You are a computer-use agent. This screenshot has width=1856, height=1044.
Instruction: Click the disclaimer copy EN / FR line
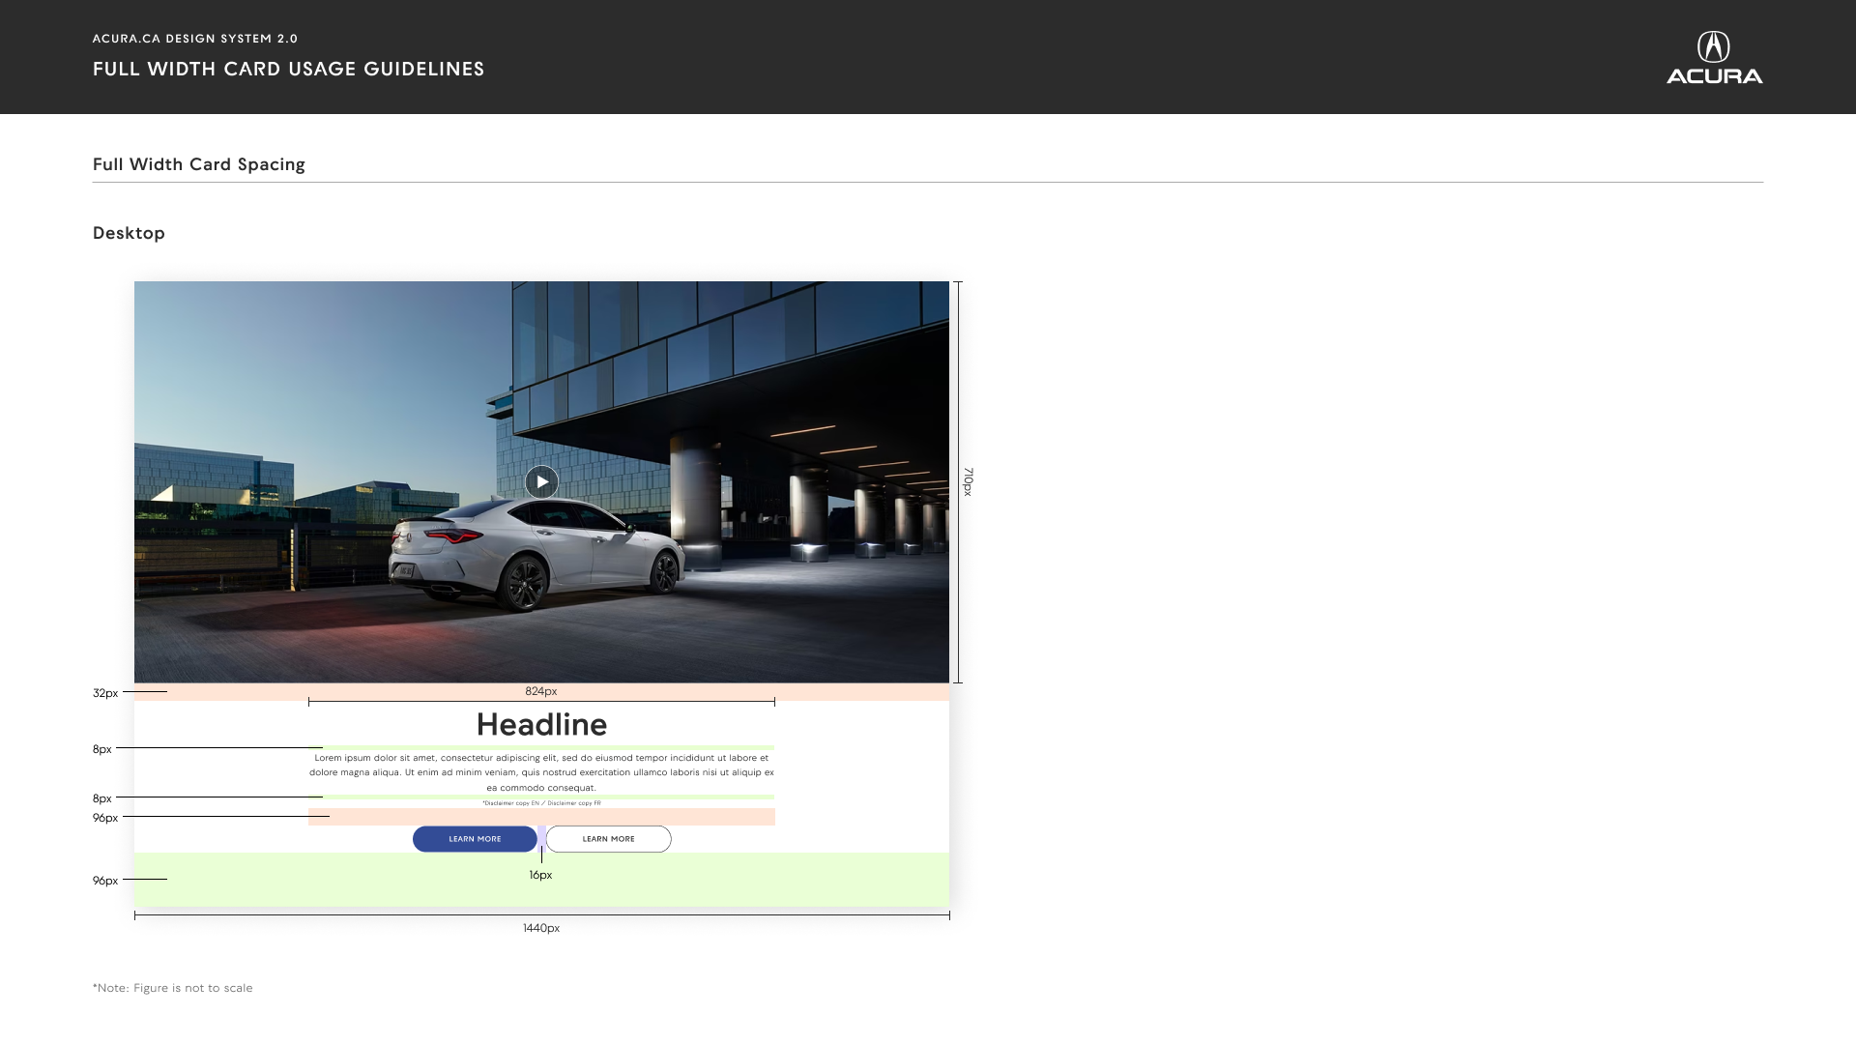click(541, 803)
